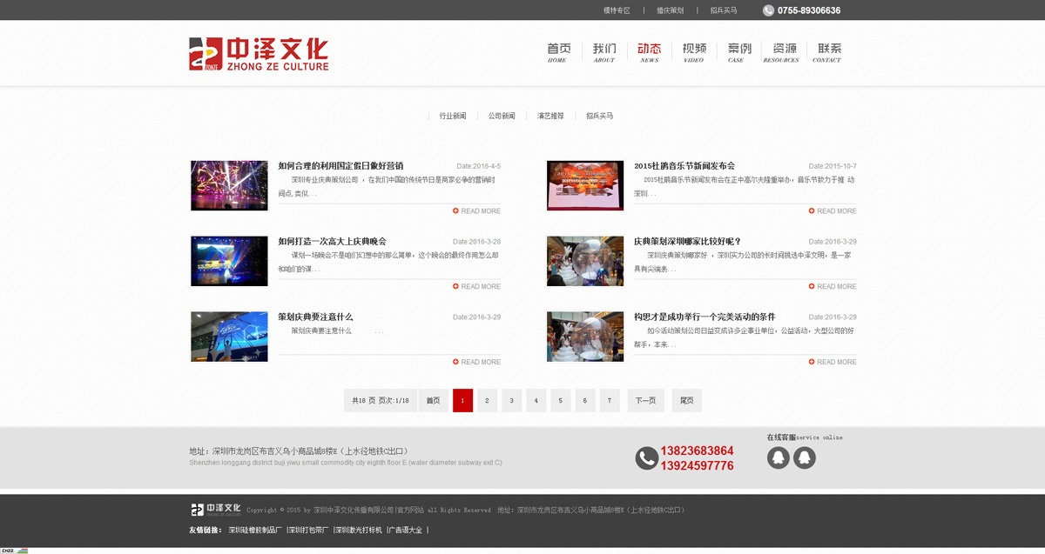This screenshot has width=1045, height=554.
Task: Click 招兵买马 link in top bar
Action: pyautogui.click(x=723, y=10)
